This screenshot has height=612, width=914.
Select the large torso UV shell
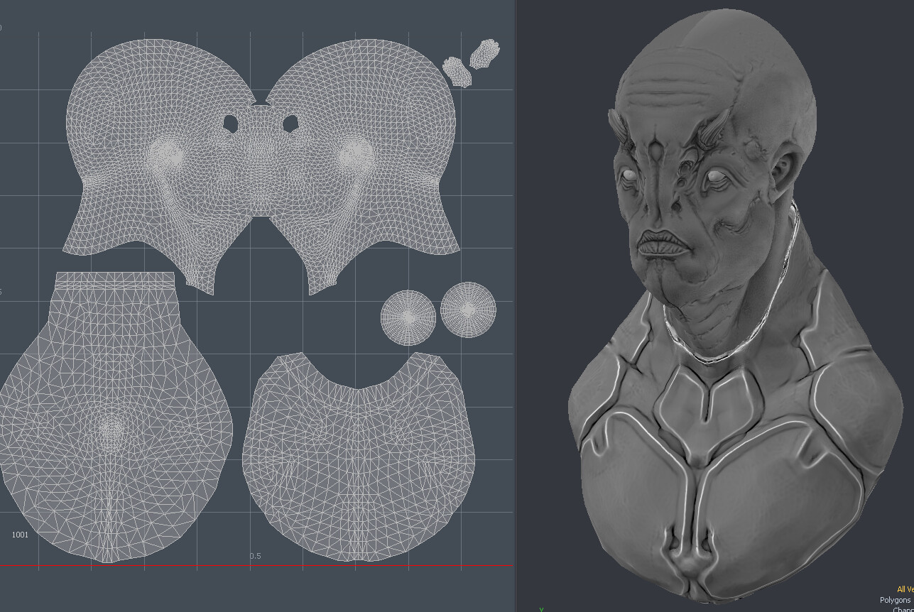114,426
